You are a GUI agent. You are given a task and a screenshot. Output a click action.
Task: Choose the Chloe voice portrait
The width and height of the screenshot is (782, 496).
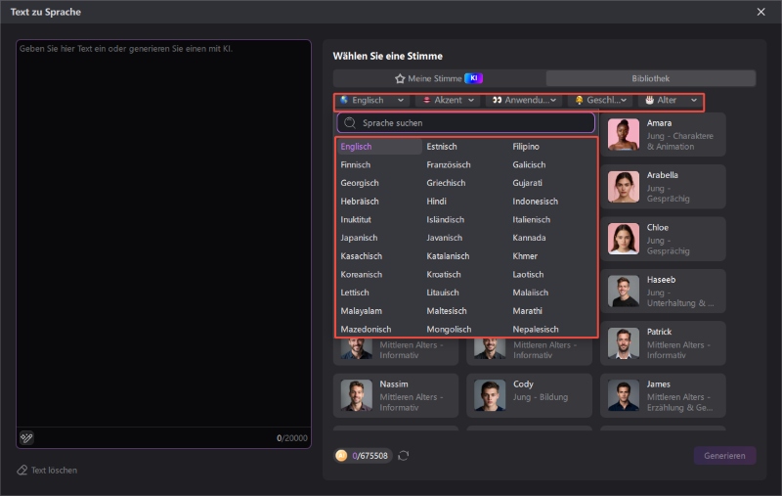tap(623, 239)
